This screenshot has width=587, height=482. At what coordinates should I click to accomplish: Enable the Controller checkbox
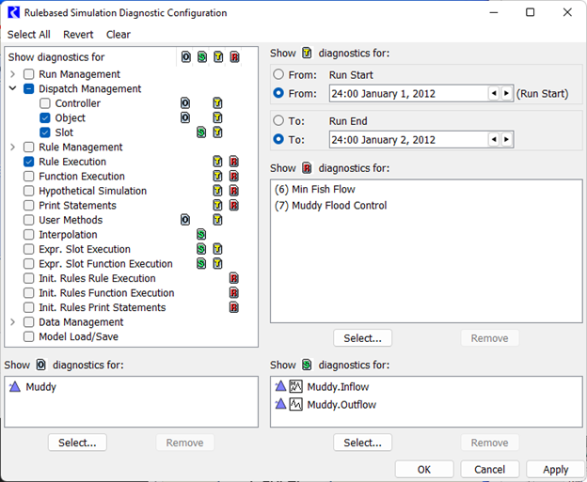(x=45, y=103)
